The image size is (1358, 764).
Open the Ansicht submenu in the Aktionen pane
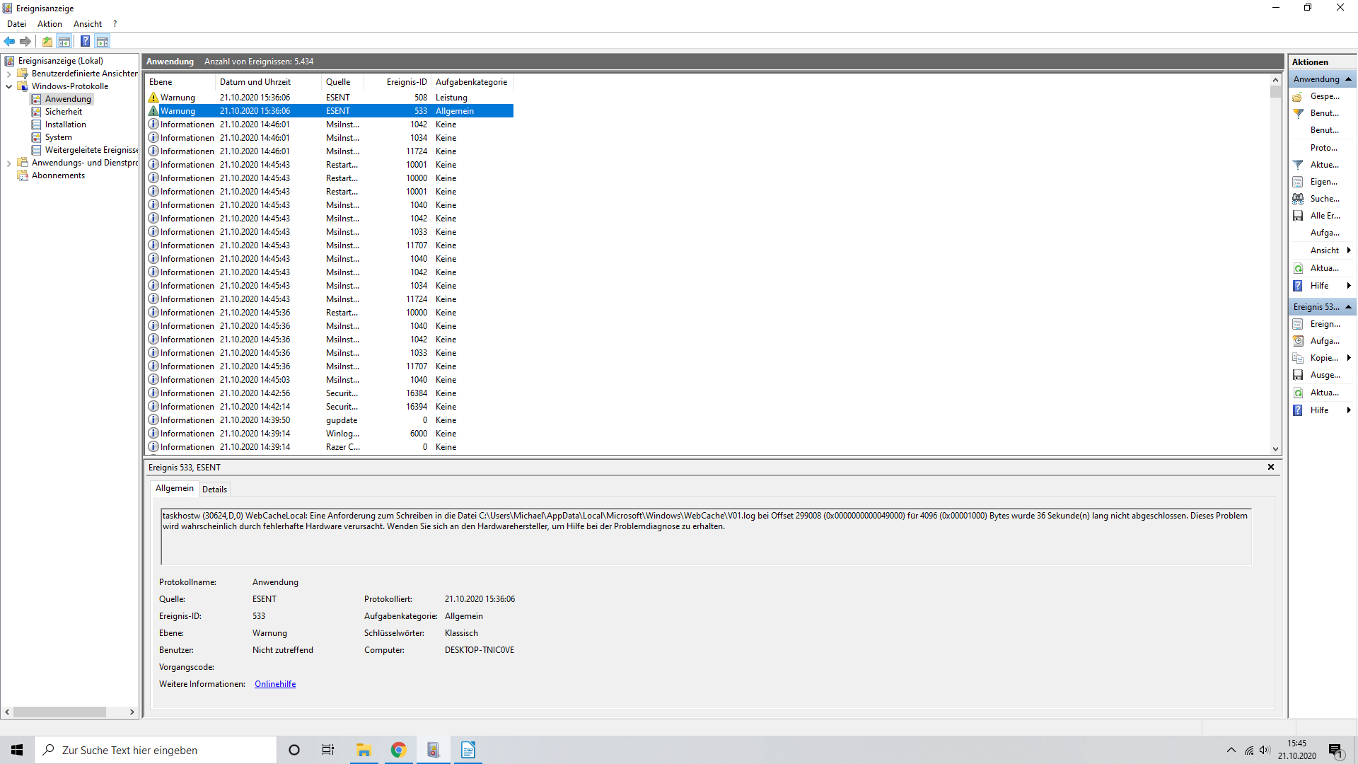pos(1324,250)
